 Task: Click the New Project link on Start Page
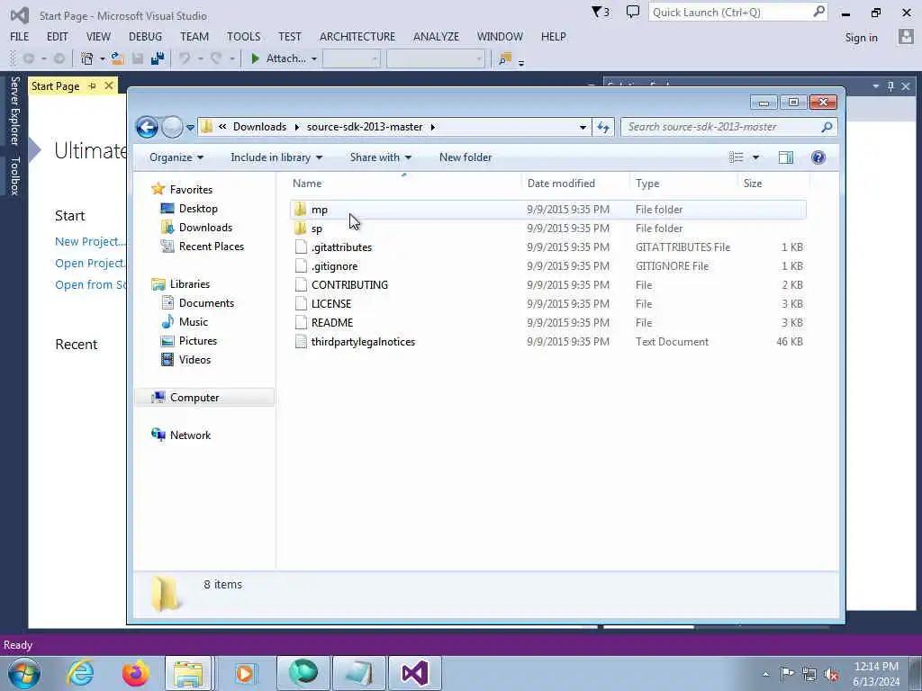click(x=91, y=241)
